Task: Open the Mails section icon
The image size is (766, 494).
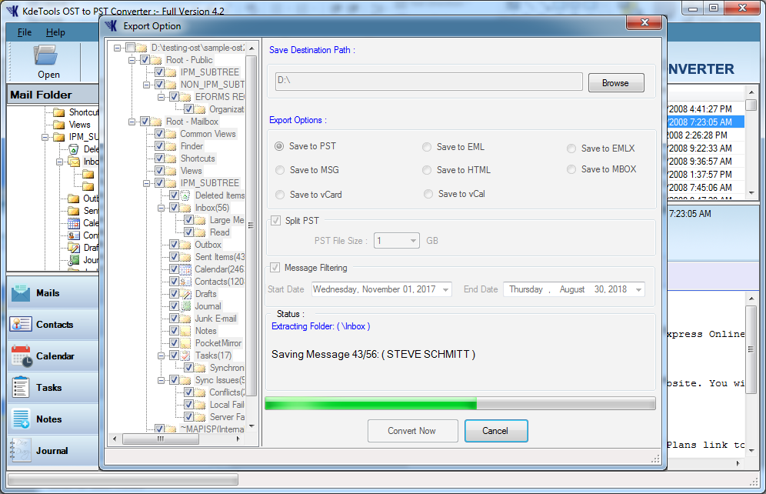Action: pyautogui.click(x=21, y=293)
